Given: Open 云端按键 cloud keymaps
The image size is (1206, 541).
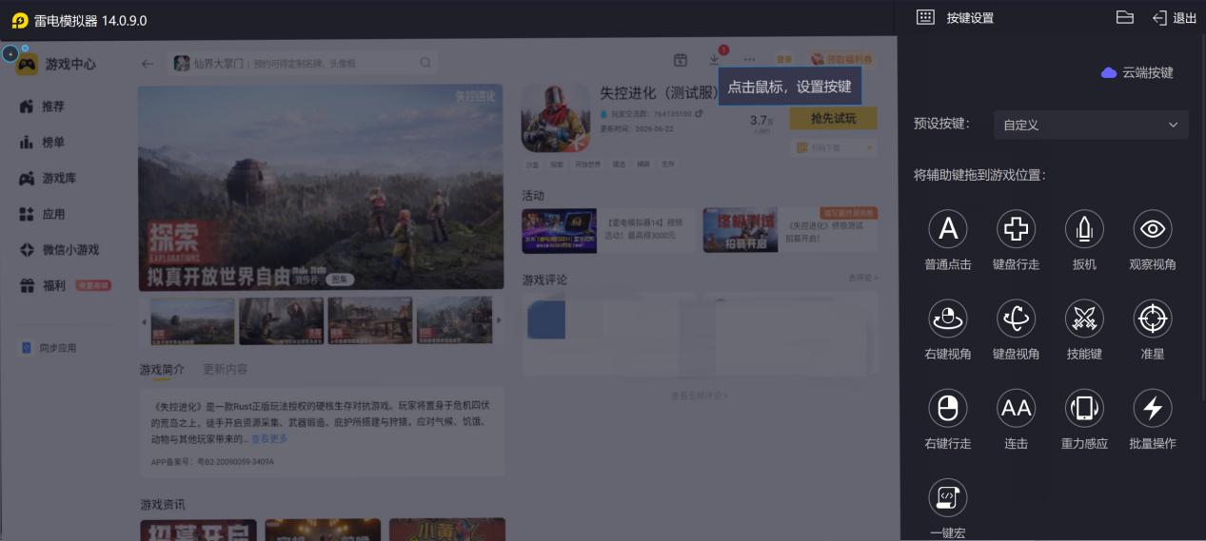Looking at the screenshot, I should 1137,72.
